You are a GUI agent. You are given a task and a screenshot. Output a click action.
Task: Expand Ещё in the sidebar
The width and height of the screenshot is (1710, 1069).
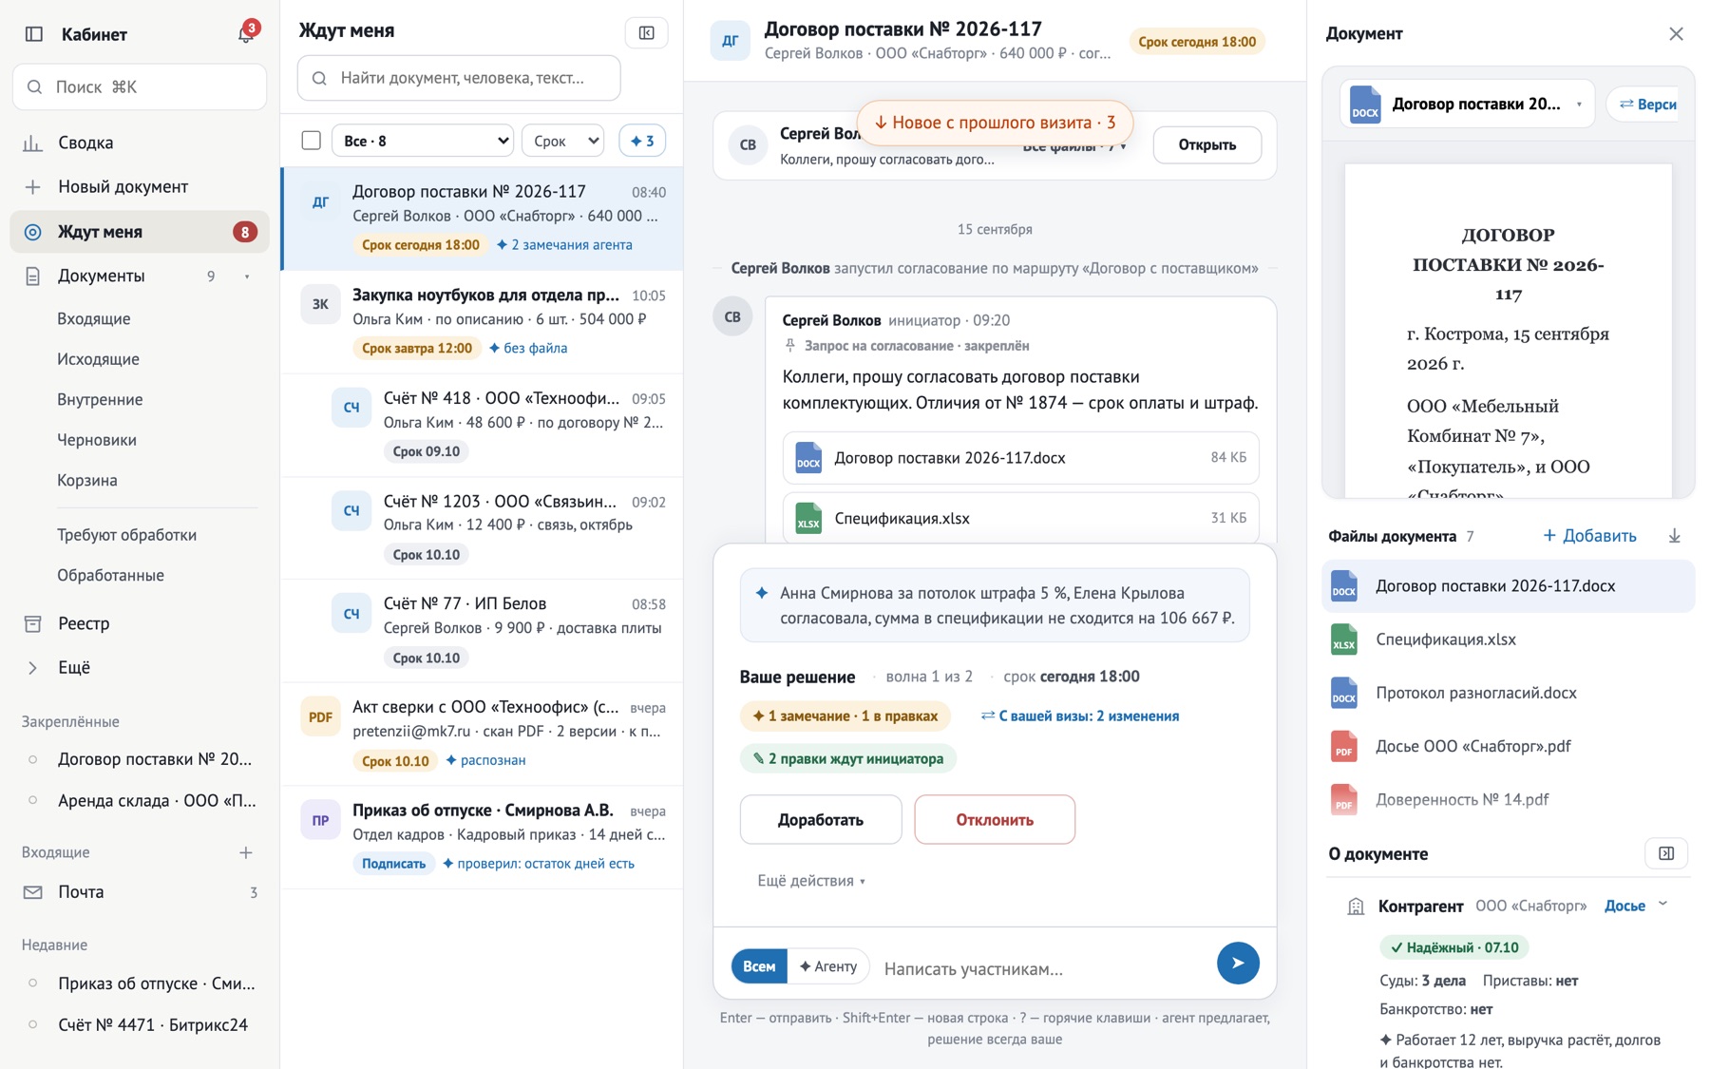tap(140, 667)
